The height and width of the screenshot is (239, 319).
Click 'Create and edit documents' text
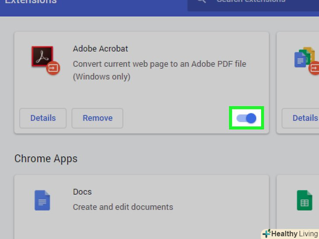[x=123, y=207]
